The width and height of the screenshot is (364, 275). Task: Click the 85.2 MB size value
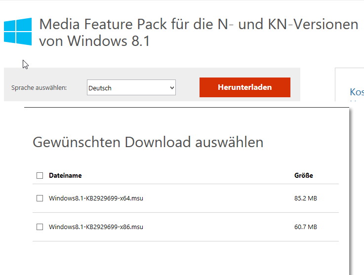306,198
